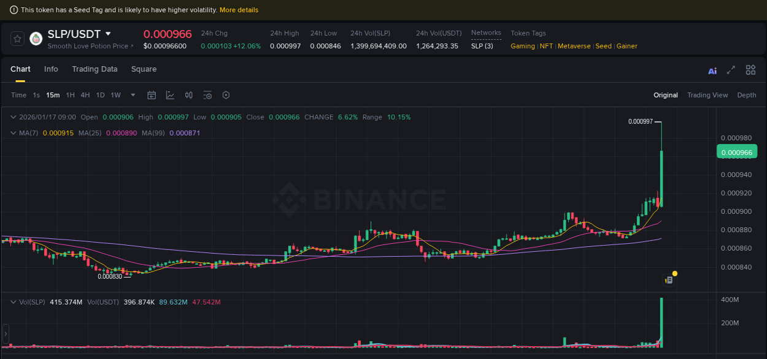
Task: Open the SLP/USDT pair selector dropdown
Action: (x=107, y=34)
